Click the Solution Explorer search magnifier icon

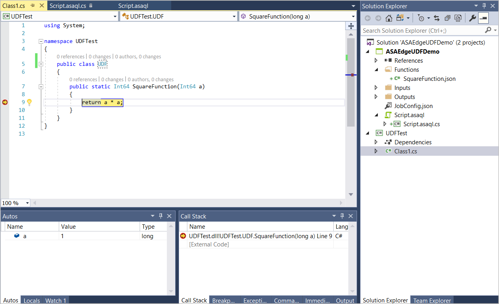click(x=488, y=30)
